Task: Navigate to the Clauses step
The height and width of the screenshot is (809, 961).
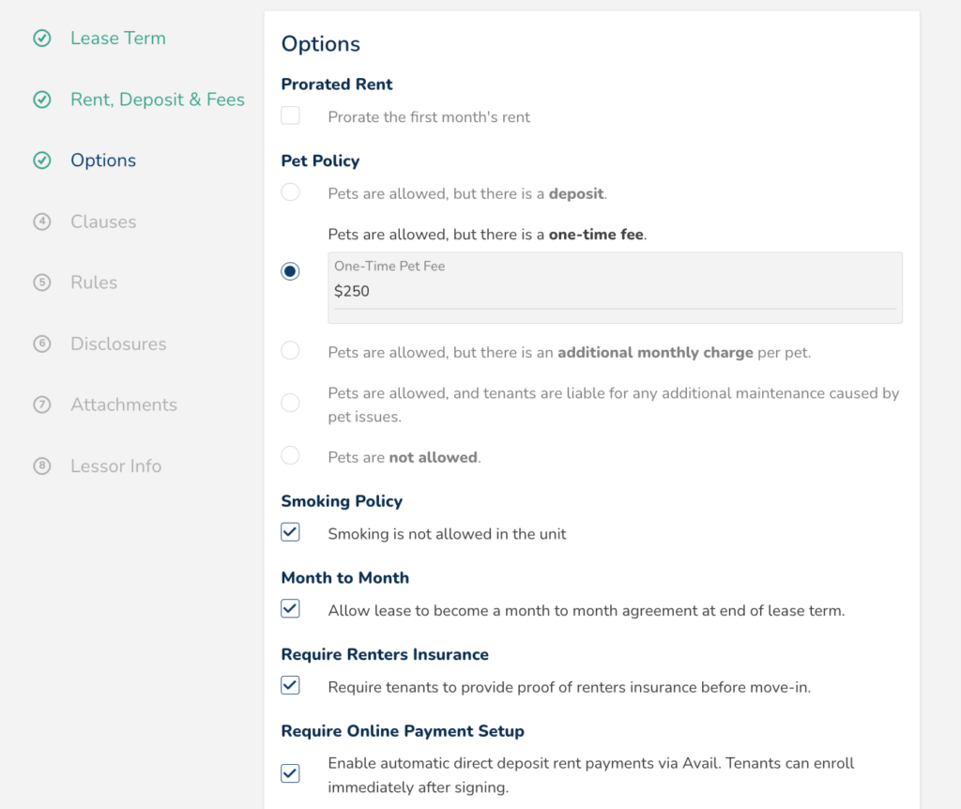Action: point(103,221)
